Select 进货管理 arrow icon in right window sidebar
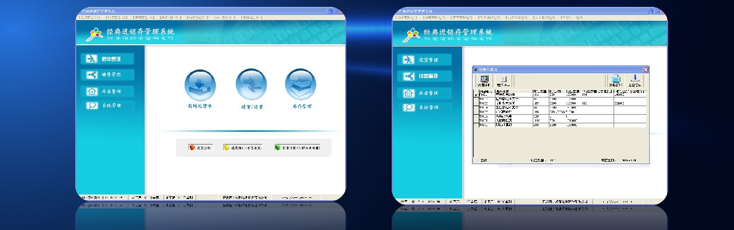 click(x=408, y=60)
